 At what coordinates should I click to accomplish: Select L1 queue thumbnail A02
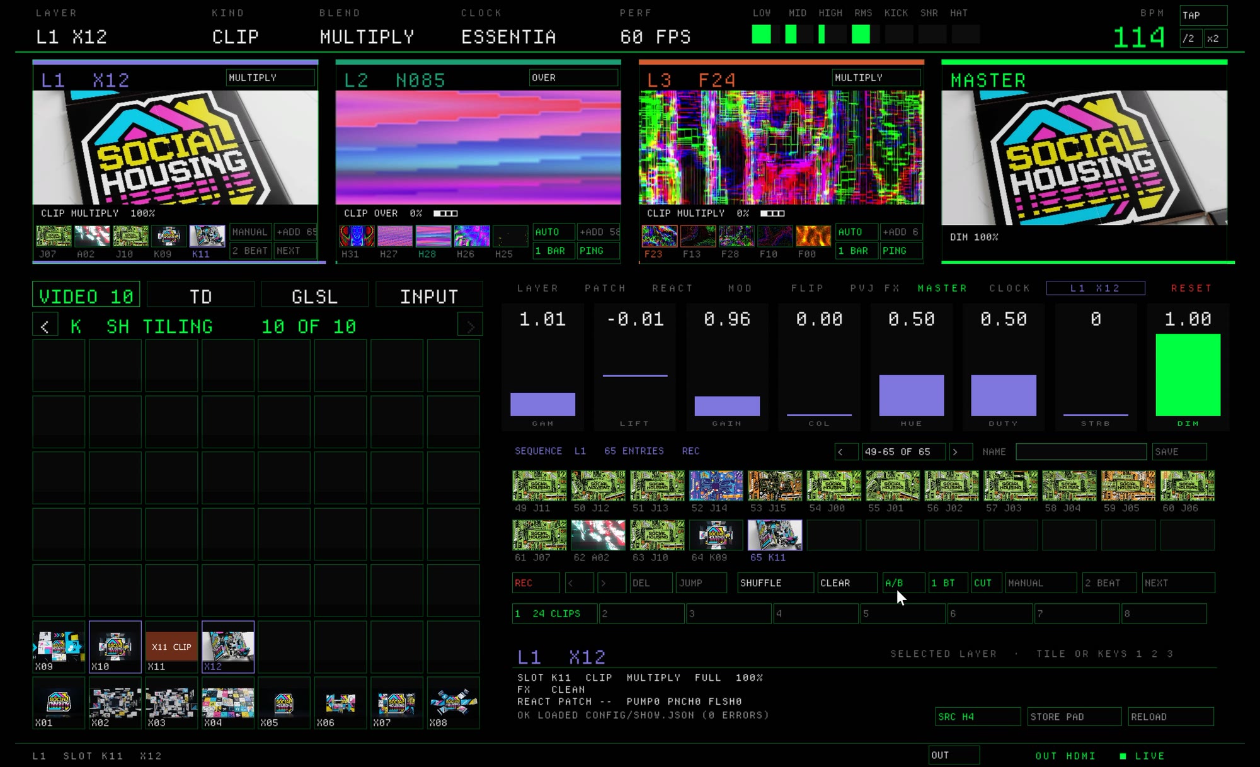pyautogui.click(x=92, y=236)
